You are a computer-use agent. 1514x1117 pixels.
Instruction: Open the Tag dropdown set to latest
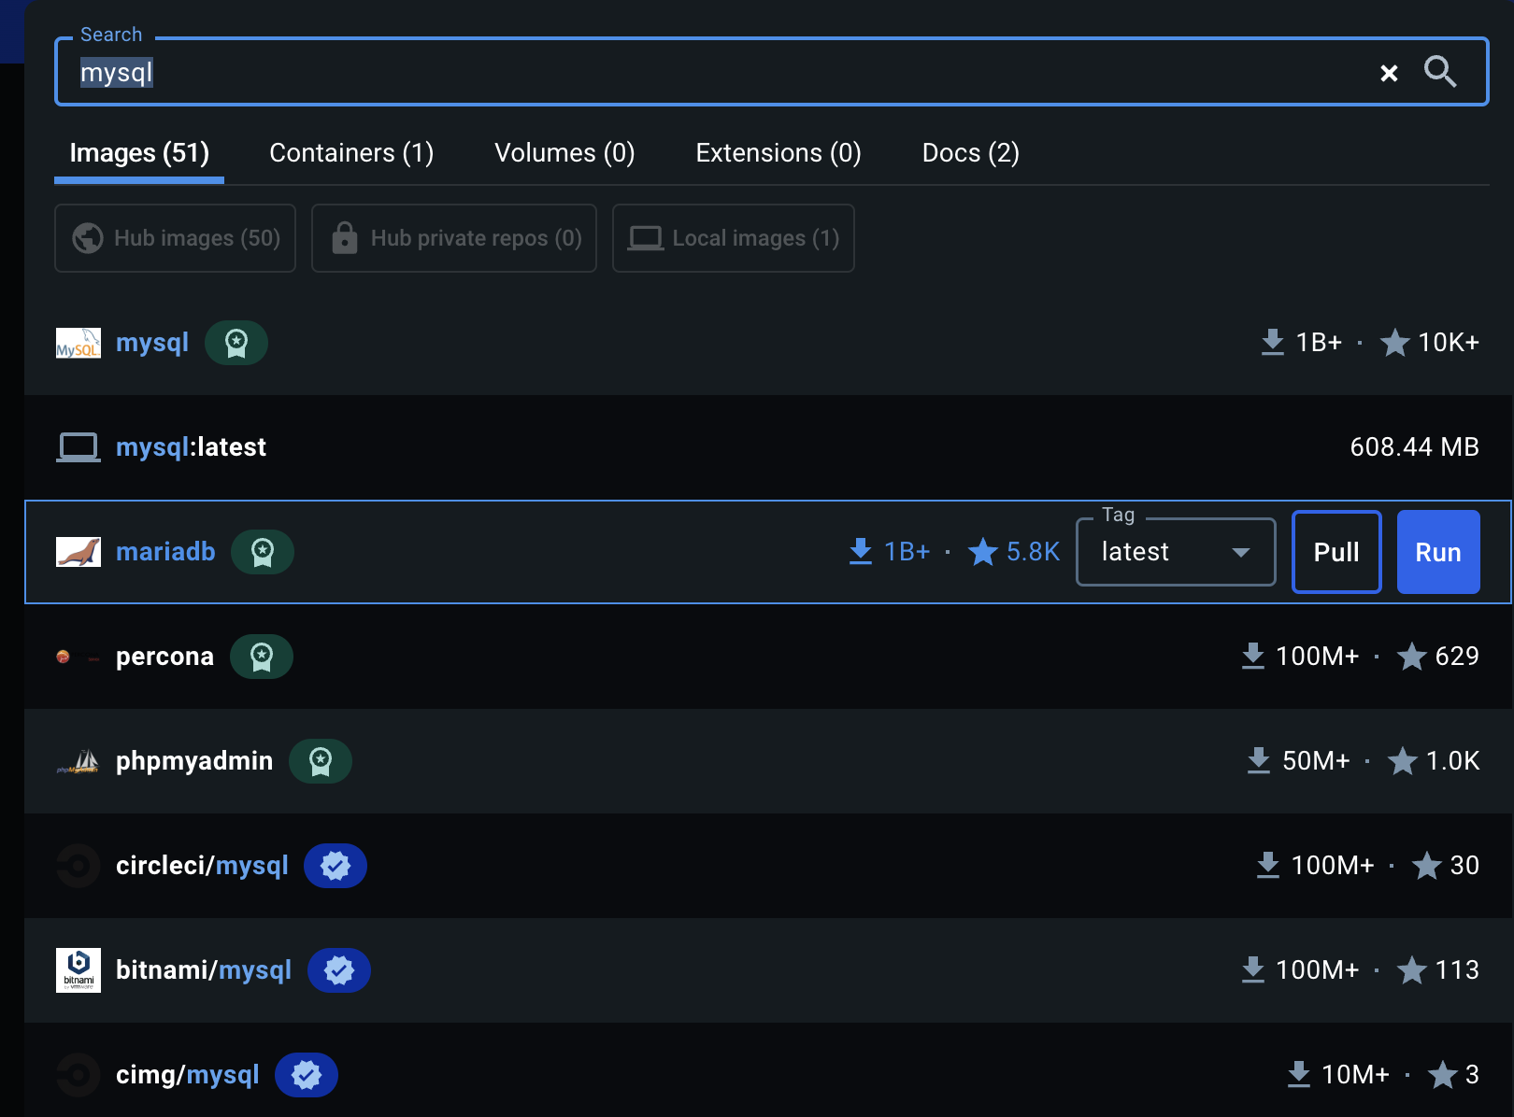click(x=1176, y=552)
